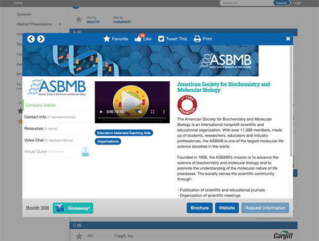
Task: Play the ASBMB video
Action: [x=101, y=112]
